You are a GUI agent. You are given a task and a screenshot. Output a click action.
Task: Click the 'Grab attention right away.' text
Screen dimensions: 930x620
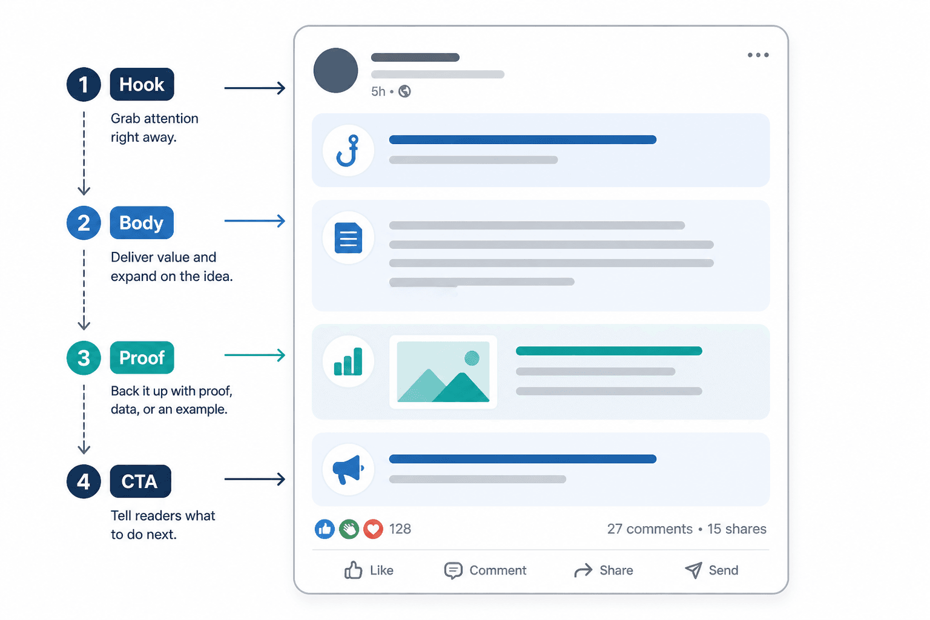pyautogui.click(x=154, y=128)
